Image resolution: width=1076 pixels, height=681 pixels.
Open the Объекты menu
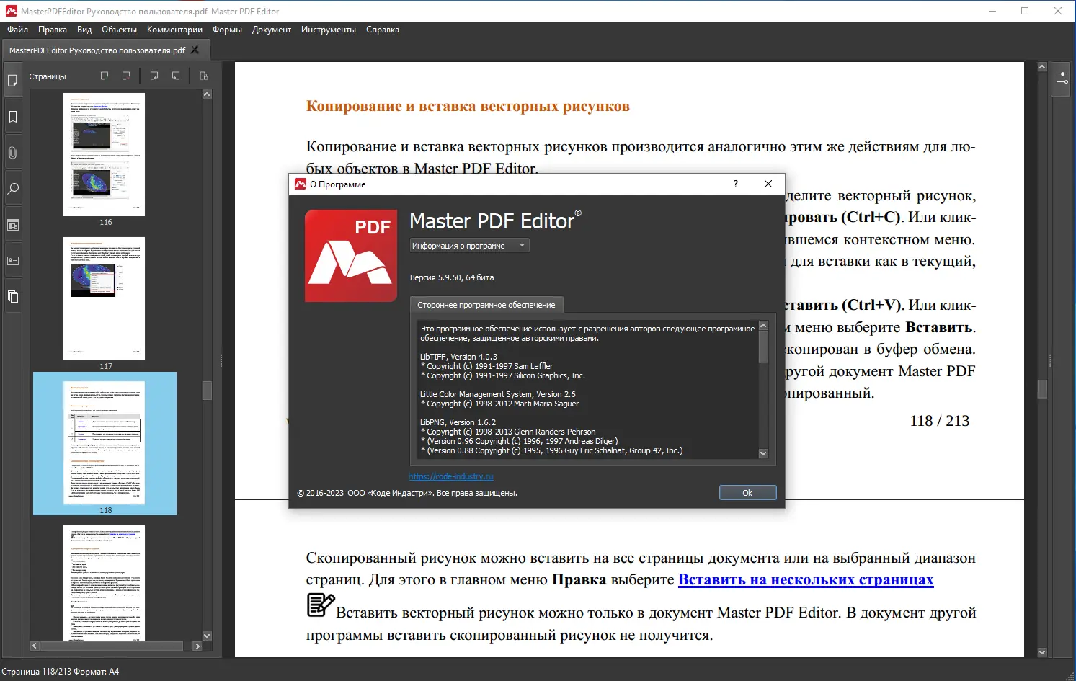(119, 30)
